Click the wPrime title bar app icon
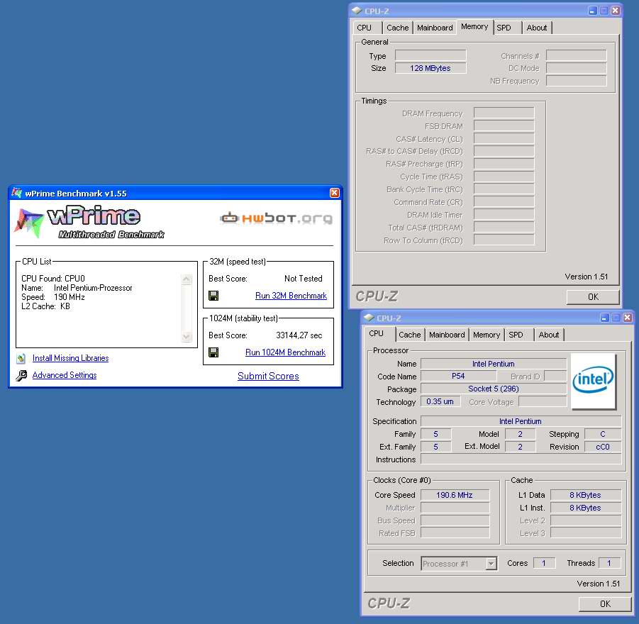Image resolution: width=639 pixels, height=624 pixels. 17,193
